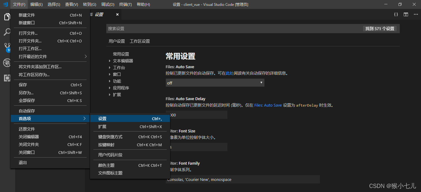Follow the Files: Auto Save link
421x192 pixels.
coord(268,105)
